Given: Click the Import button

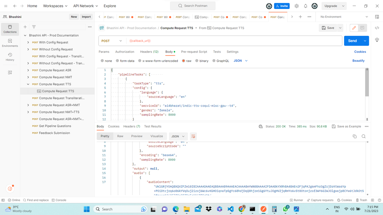Looking at the screenshot, I should [86, 17].
